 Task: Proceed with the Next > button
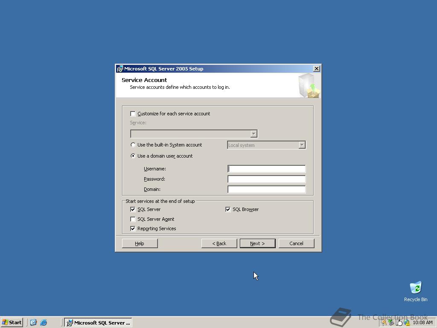(257, 243)
